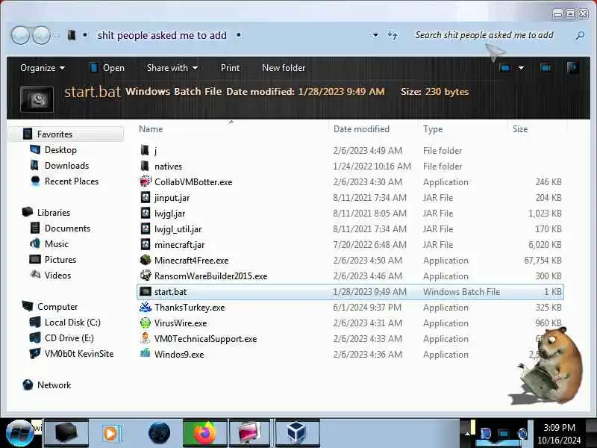Open the recent pages dropdown arrow
The image size is (597, 448).
(57, 36)
